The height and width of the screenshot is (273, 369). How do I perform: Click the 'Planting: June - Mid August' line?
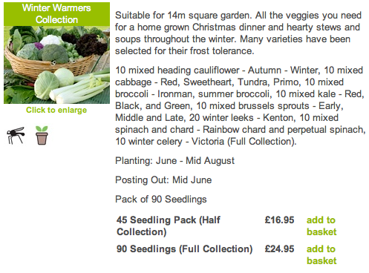click(x=174, y=161)
